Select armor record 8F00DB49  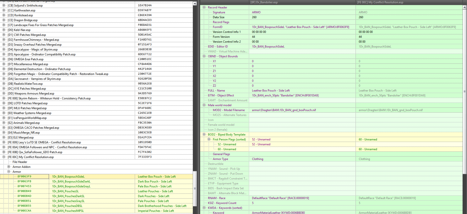24,191
